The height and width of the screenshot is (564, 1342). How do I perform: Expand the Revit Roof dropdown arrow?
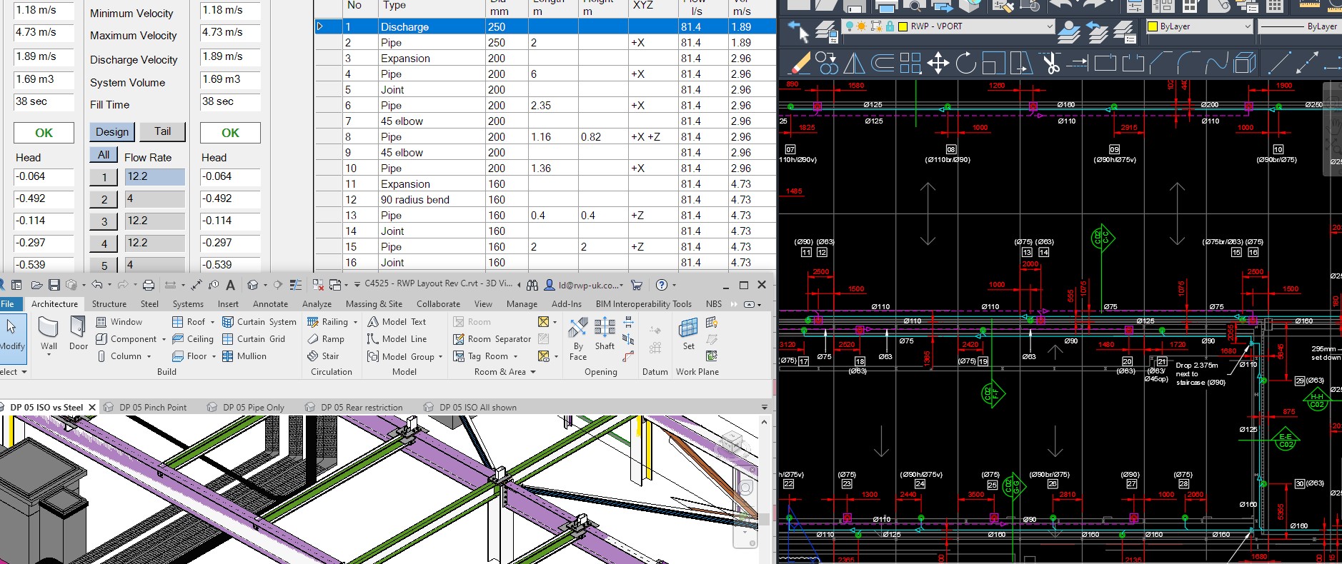pyautogui.click(x=212, y=322)
